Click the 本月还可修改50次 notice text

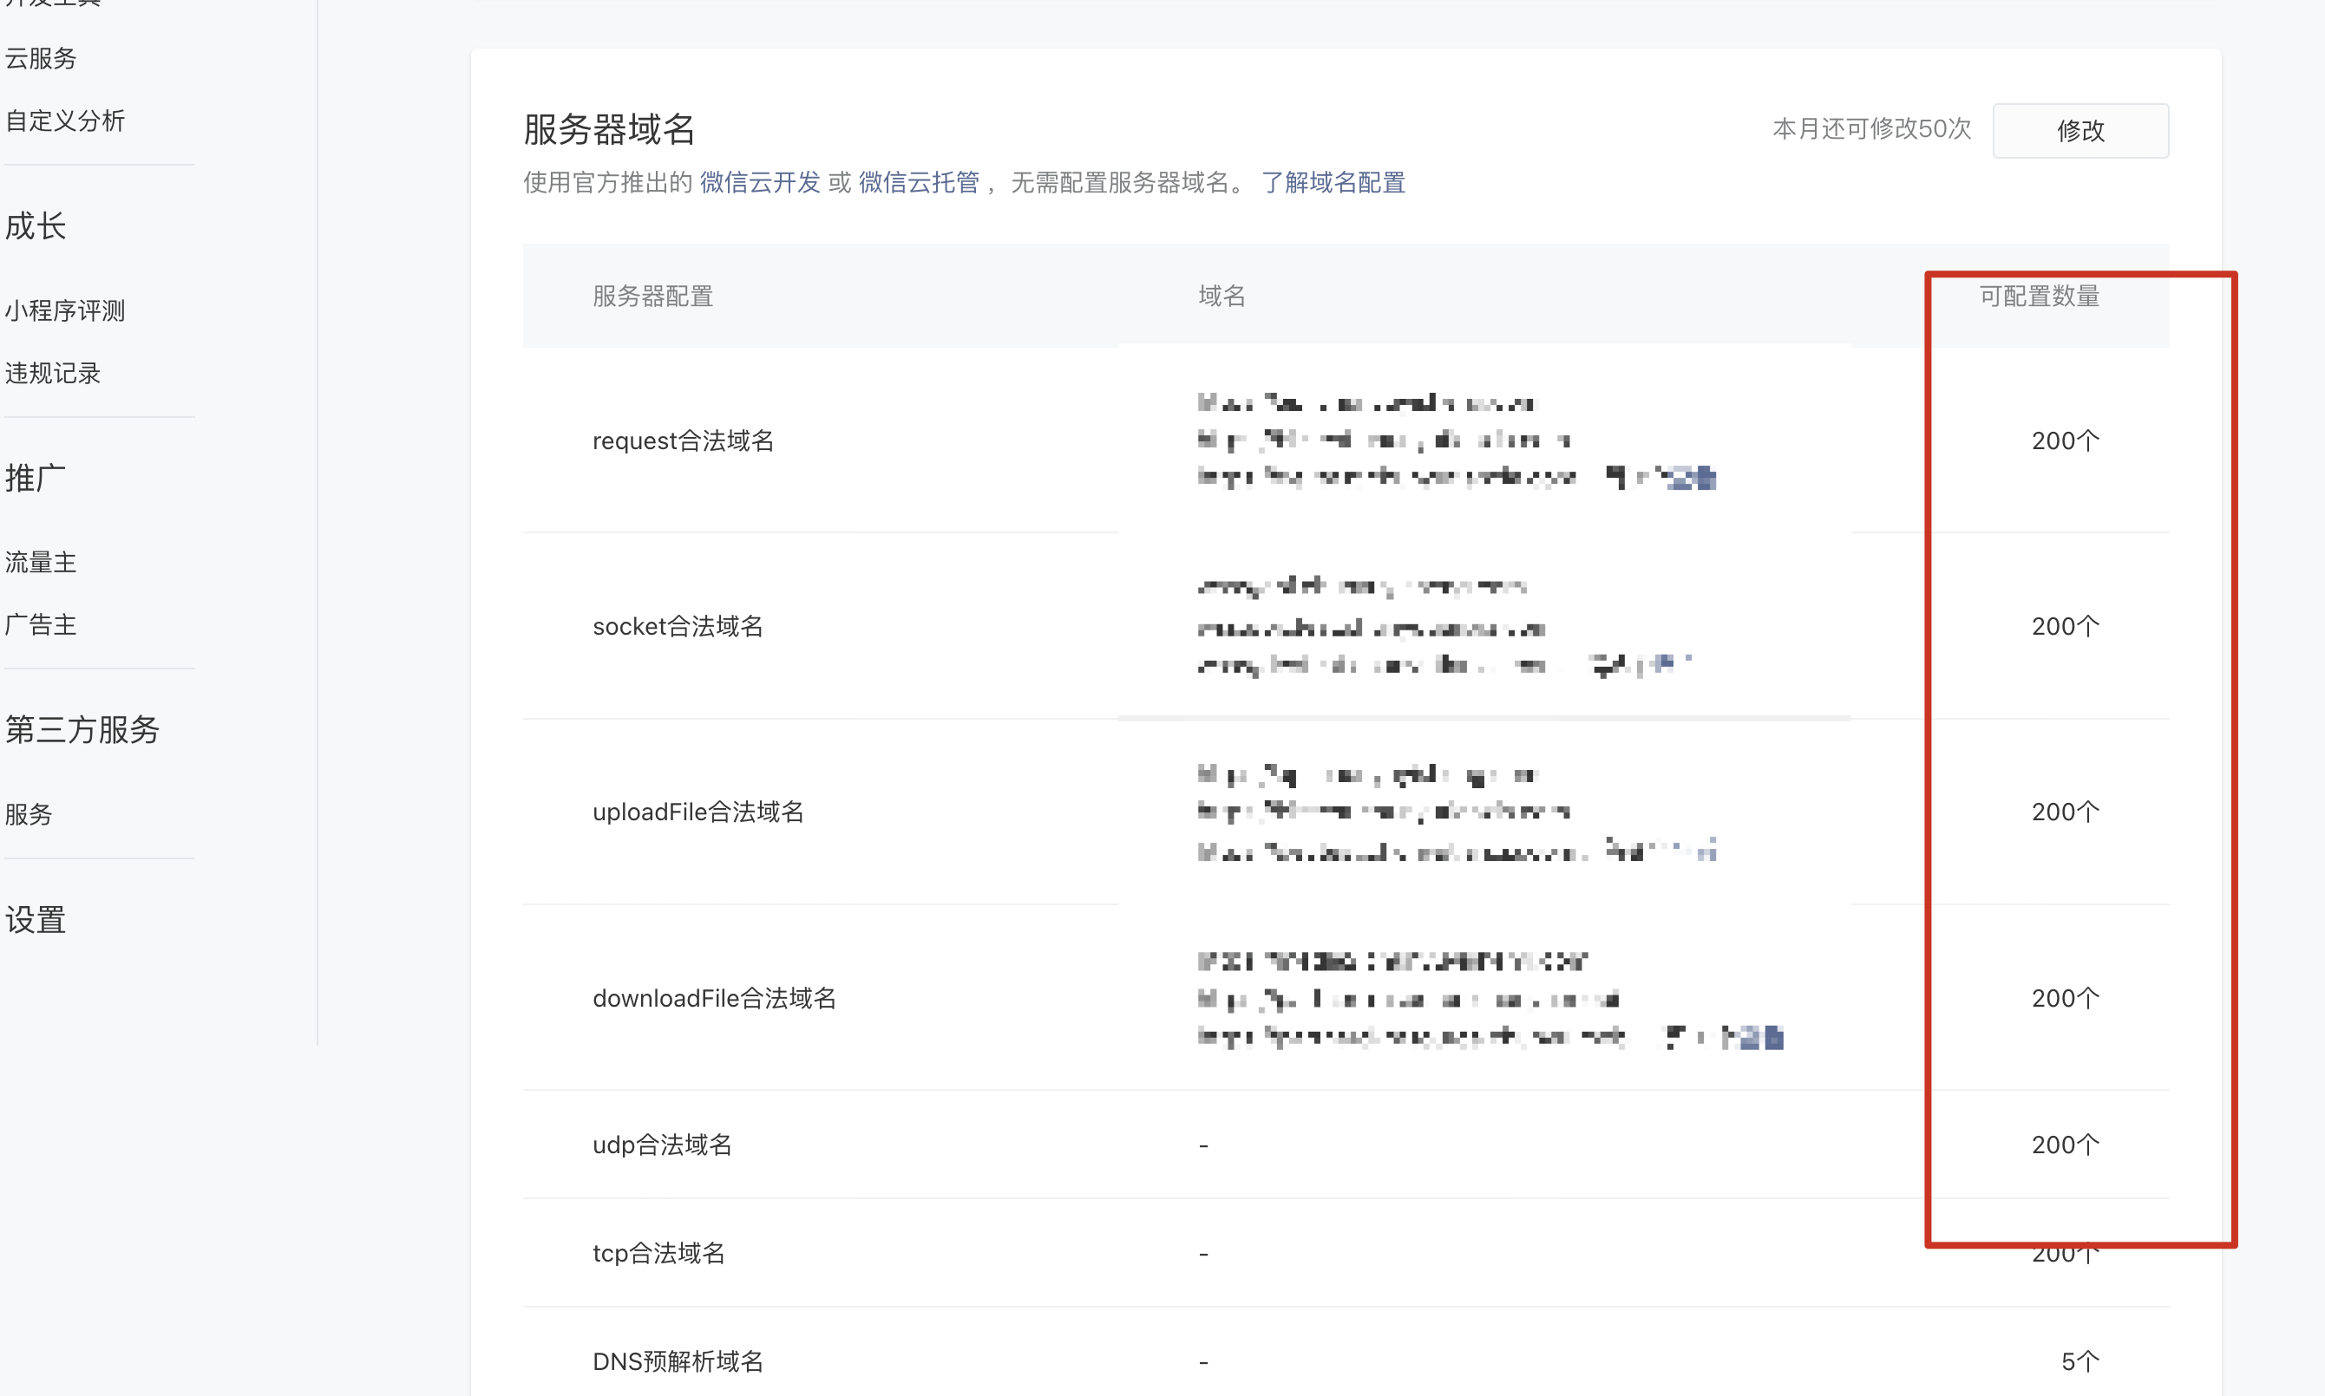[x=1871, y=129]
